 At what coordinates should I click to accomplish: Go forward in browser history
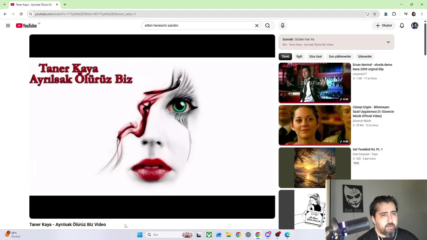pos(13,14)
